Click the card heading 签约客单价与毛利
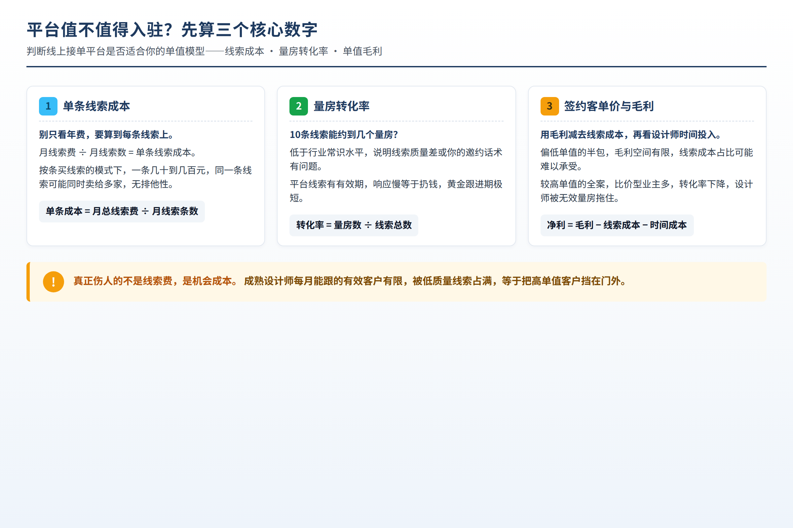Image resolution: width=793 pixels, height=528 pixels. pyautogui.click(x=609, y=106)
